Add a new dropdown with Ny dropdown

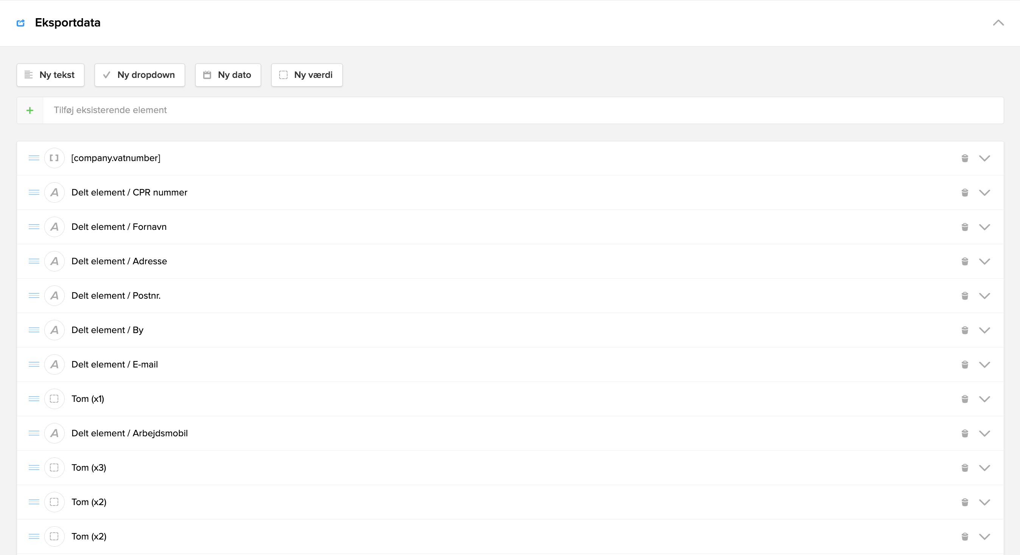[139, 75]
